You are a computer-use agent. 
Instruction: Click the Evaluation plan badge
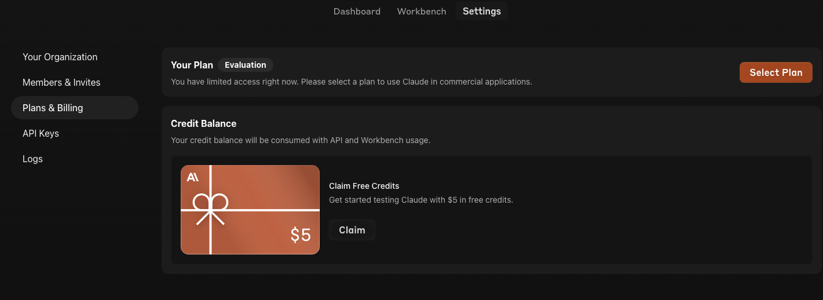click(246, 65)
